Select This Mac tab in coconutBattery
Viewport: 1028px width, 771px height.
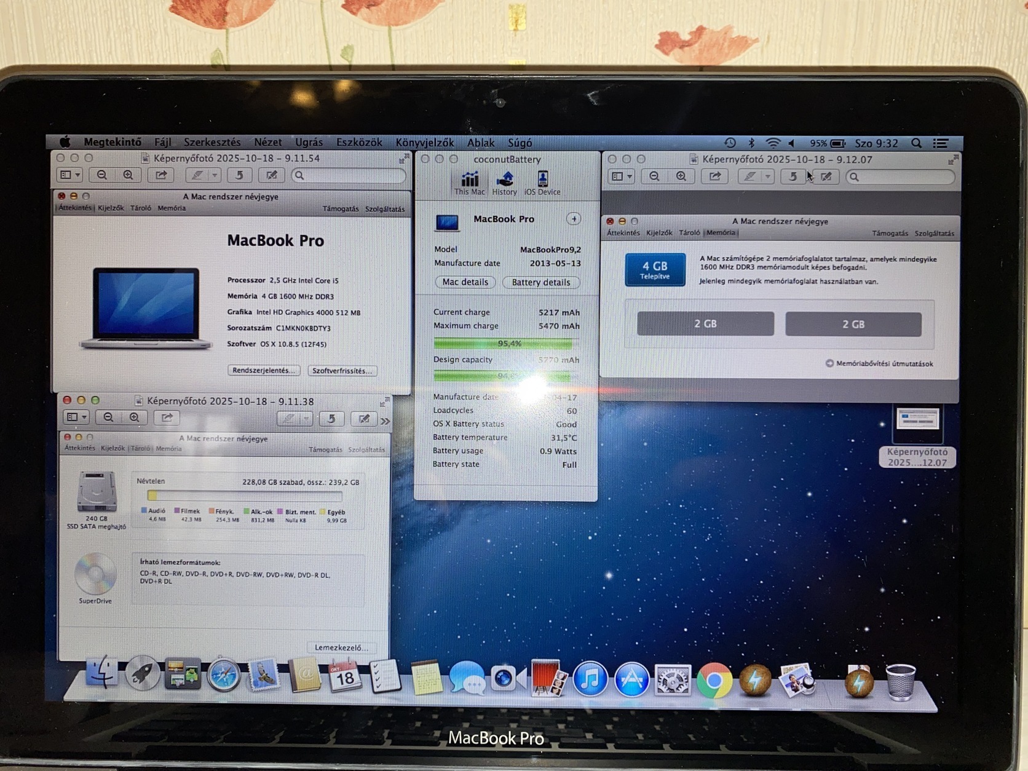coord(470,183)
